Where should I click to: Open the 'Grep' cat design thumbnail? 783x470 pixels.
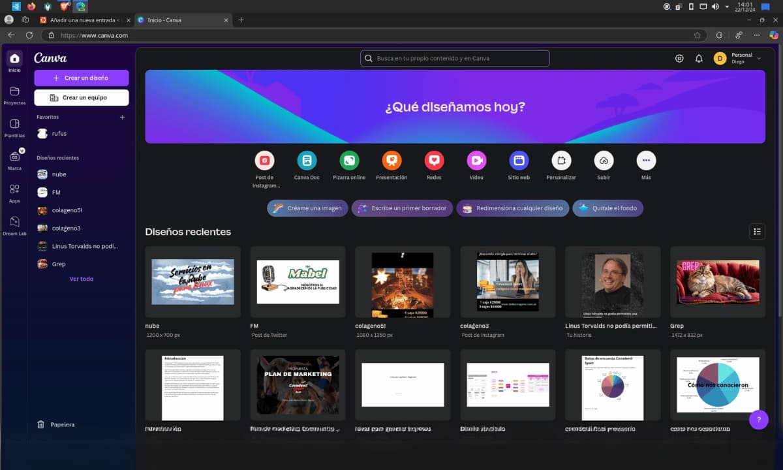718,282
